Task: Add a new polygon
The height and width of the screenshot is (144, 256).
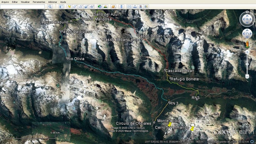Action: [75, 7]
